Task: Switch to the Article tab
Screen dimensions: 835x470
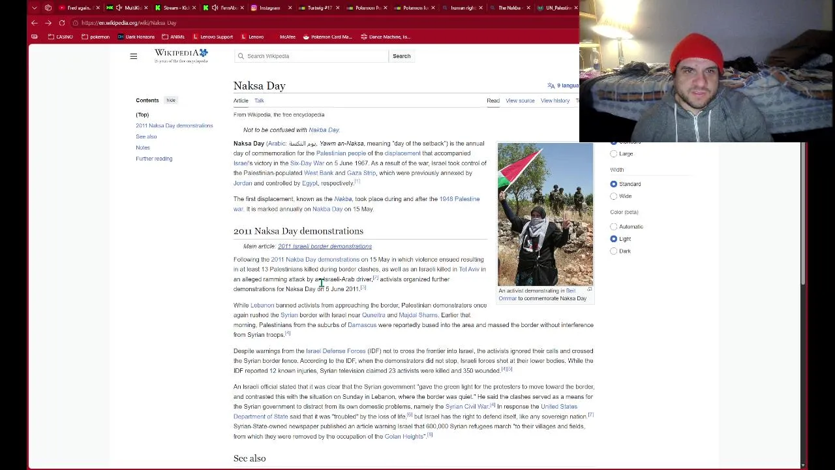Action: click(x=241, y=101)
